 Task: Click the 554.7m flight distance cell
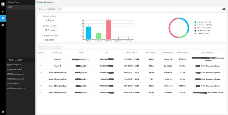182,92
